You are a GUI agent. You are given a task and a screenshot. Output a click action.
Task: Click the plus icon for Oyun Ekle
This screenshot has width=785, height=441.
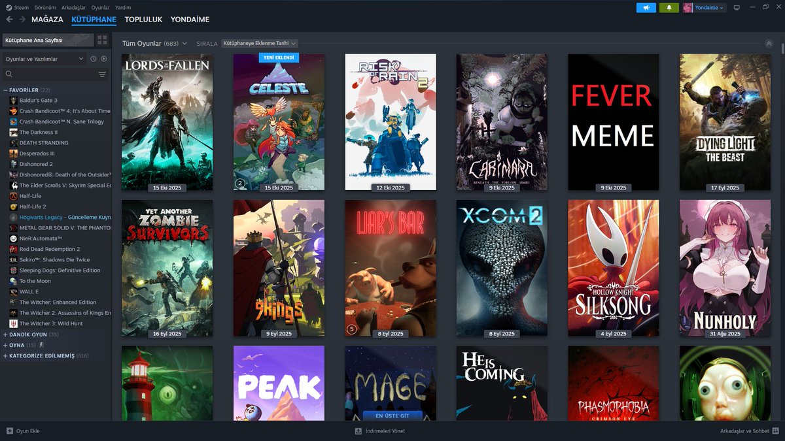(x=9, y=431)
